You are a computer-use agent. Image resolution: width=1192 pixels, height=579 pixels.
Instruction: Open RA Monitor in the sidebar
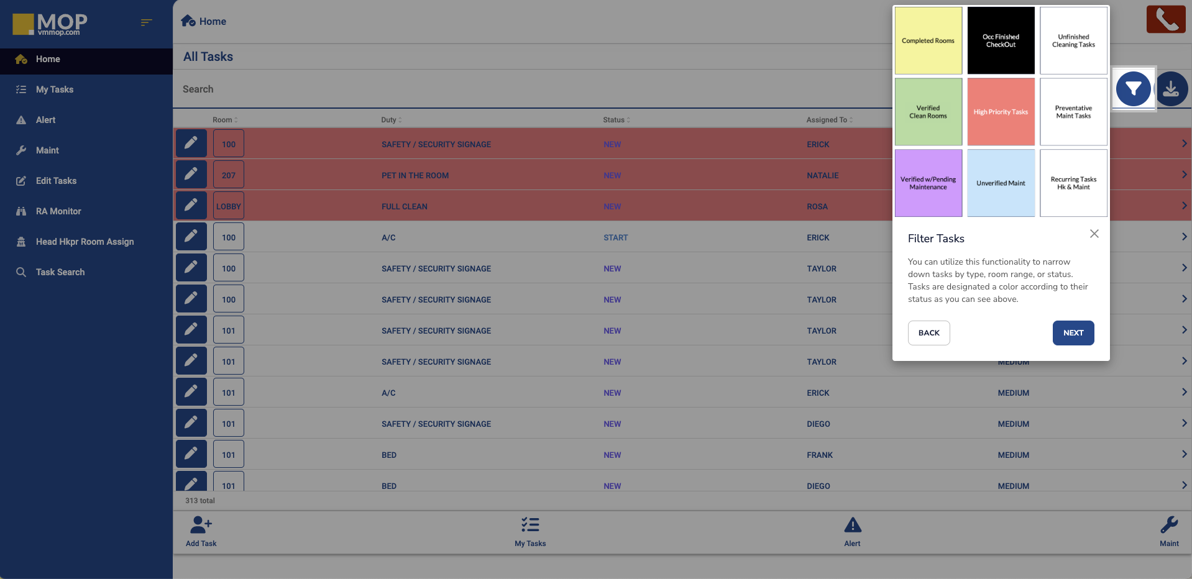[58, 211]
